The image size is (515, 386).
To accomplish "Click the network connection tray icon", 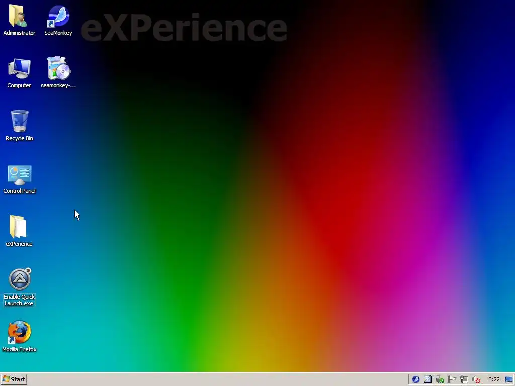I will point(464,380).
